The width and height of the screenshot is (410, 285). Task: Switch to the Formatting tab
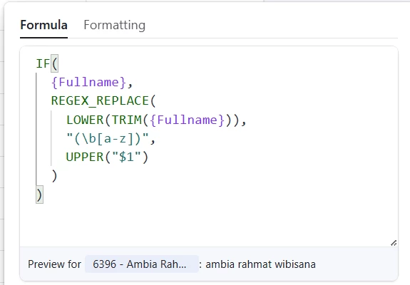pos(114,26)
